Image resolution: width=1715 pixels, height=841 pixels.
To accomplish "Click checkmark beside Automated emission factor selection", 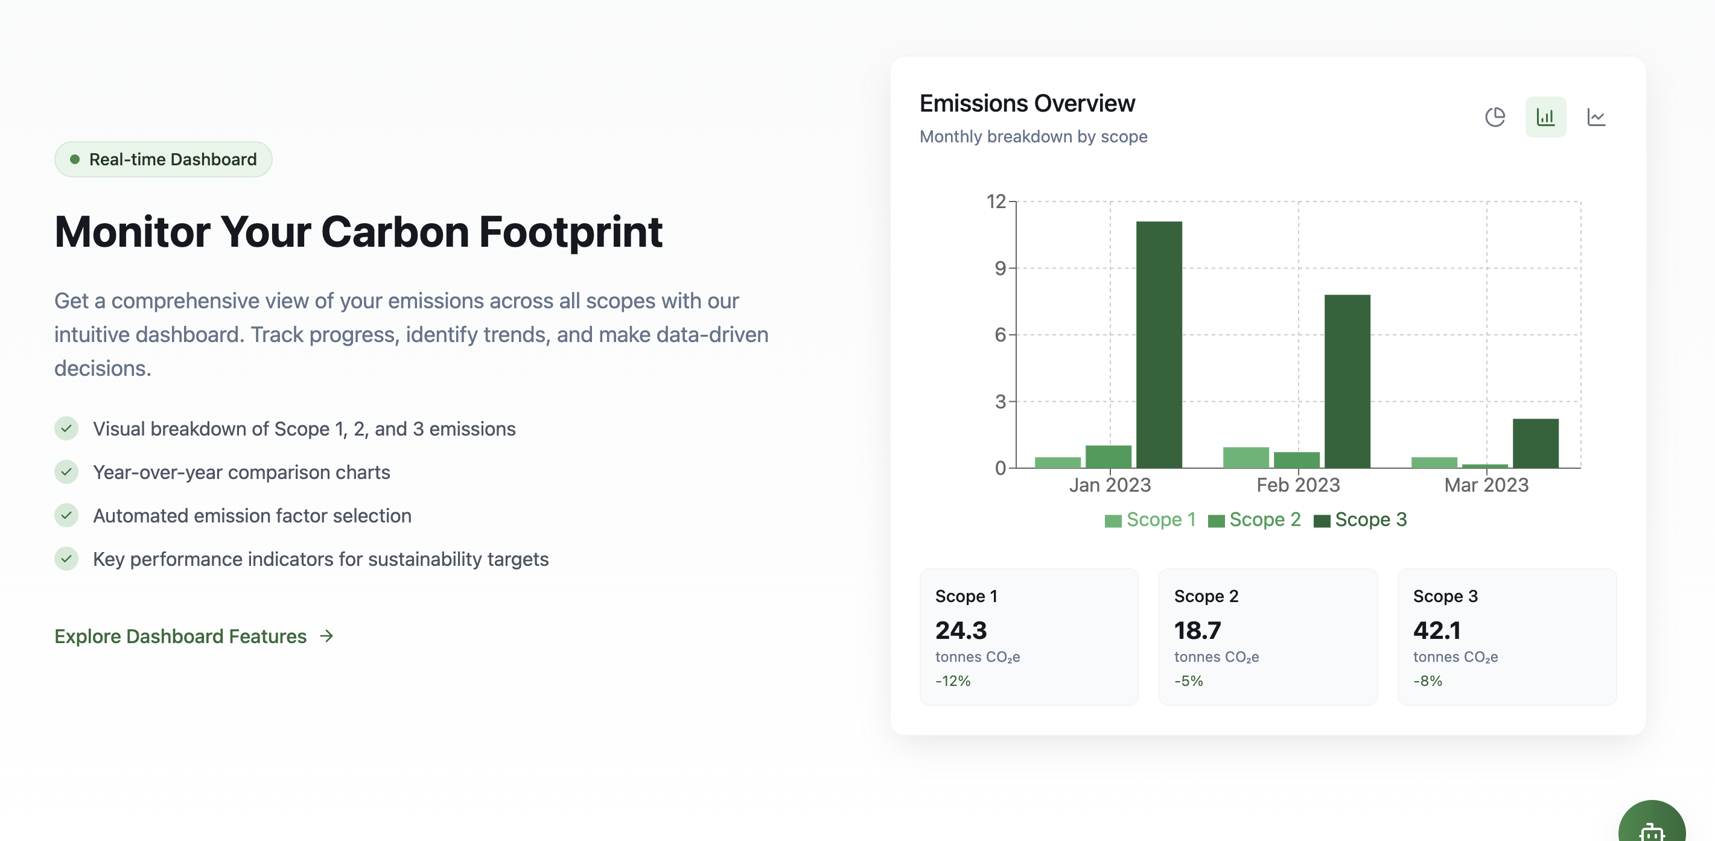I will 66,516.
